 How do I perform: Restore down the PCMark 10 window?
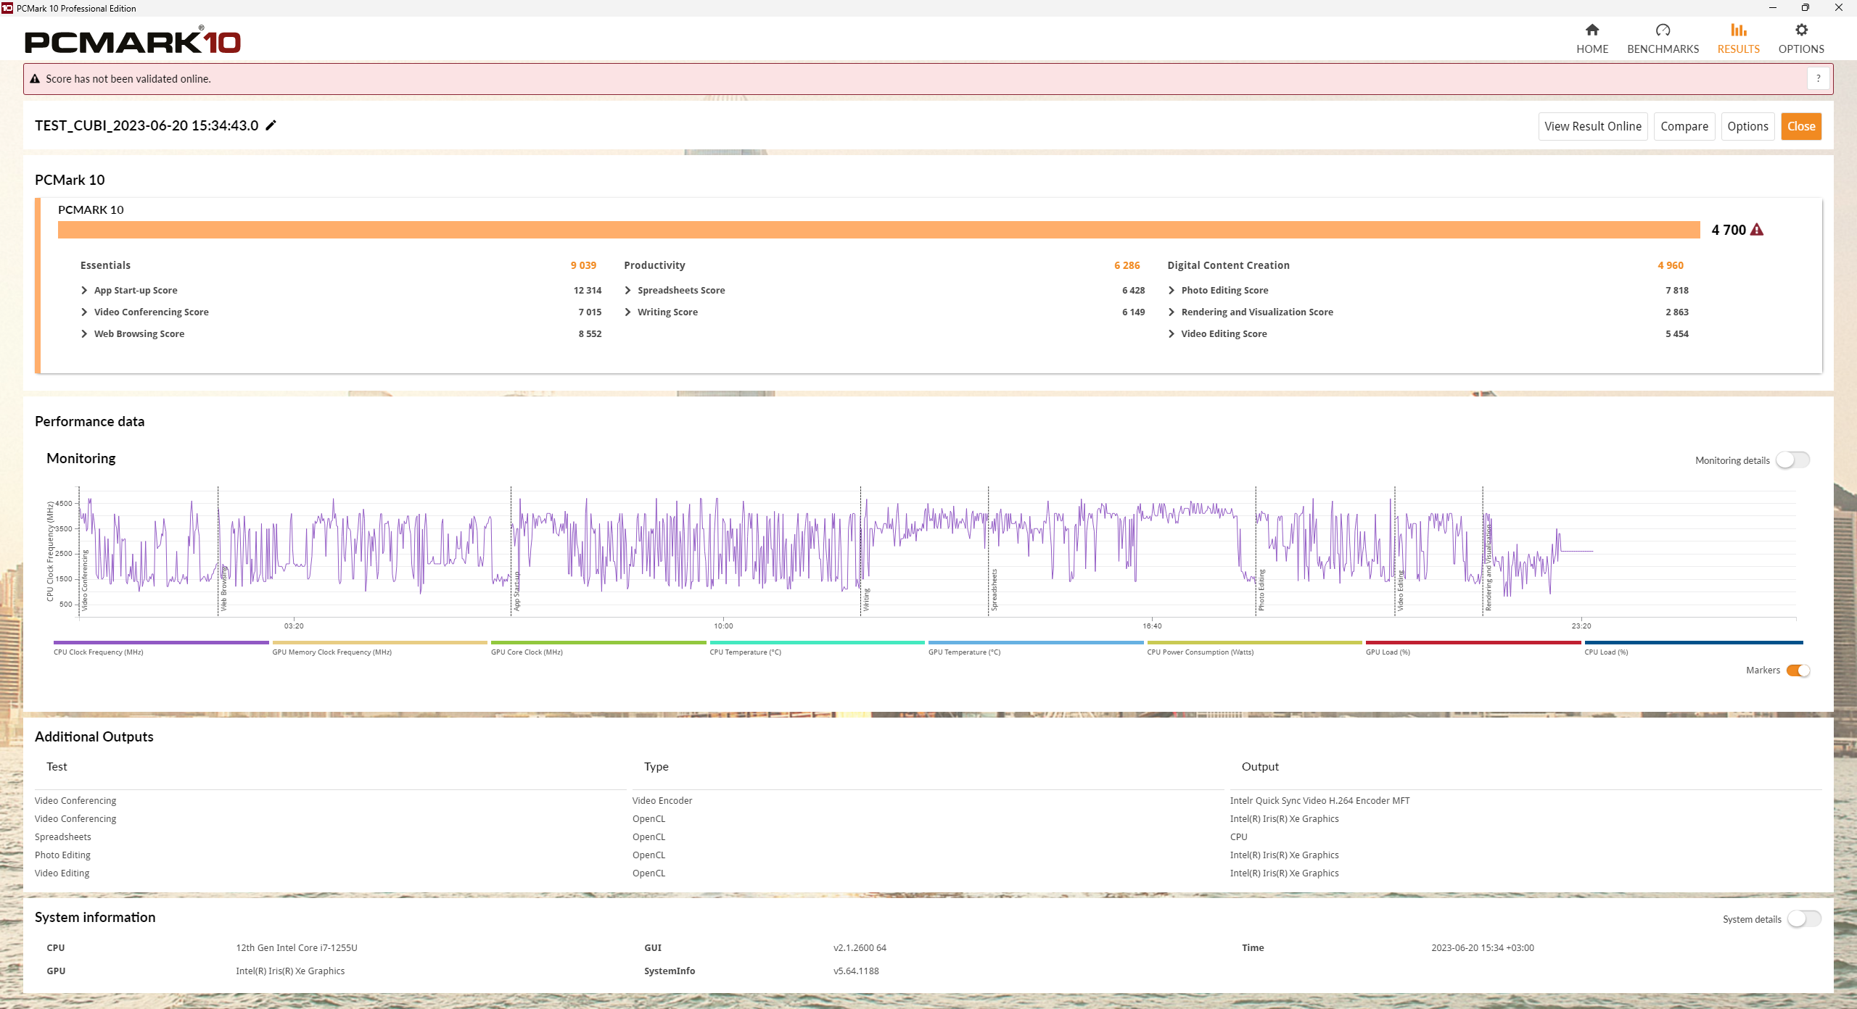[1805, 8]
